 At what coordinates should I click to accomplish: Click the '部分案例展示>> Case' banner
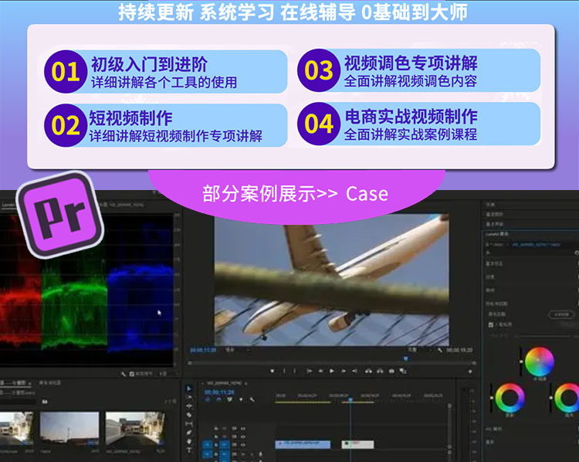(295, 194)
